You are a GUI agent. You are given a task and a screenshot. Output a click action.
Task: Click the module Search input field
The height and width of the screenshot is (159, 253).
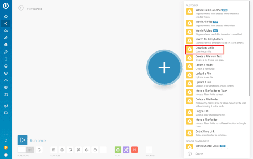click(221, 154)
